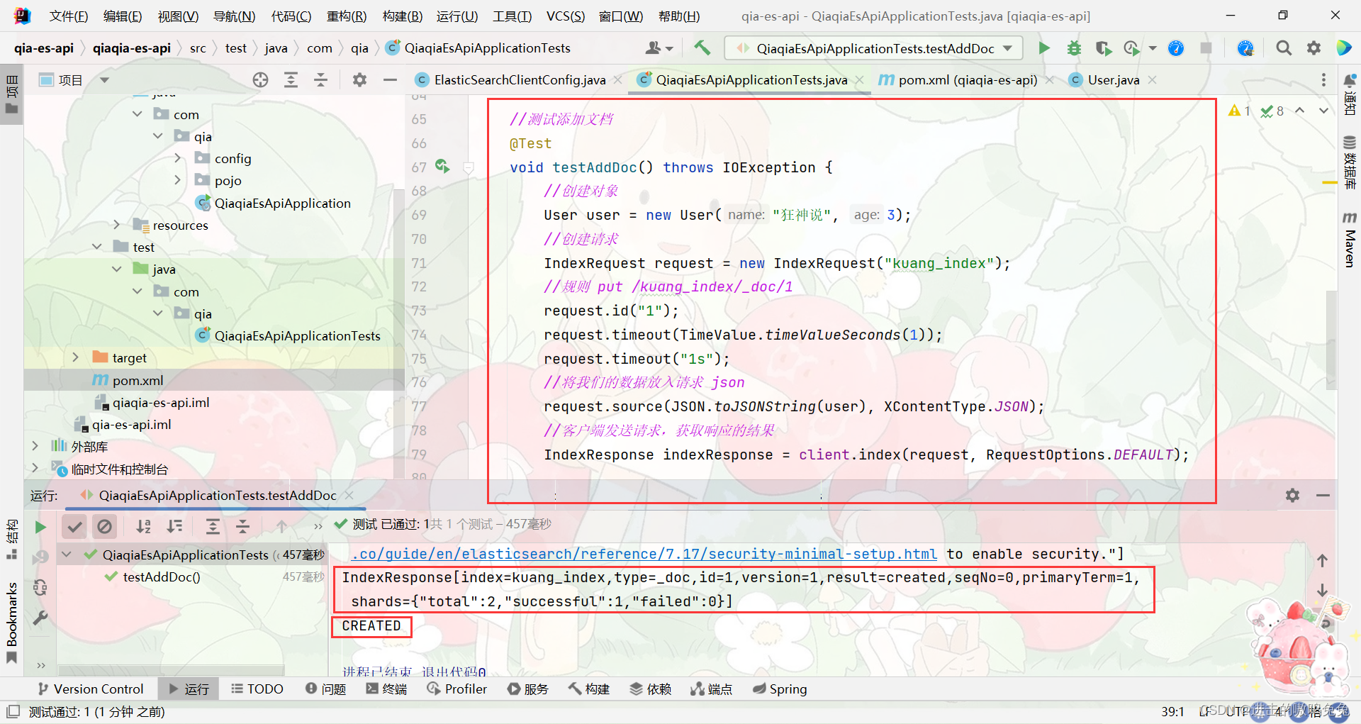Toggle the Structure side panel
This screenshot has width=1361, height=724.
[11, 540]
